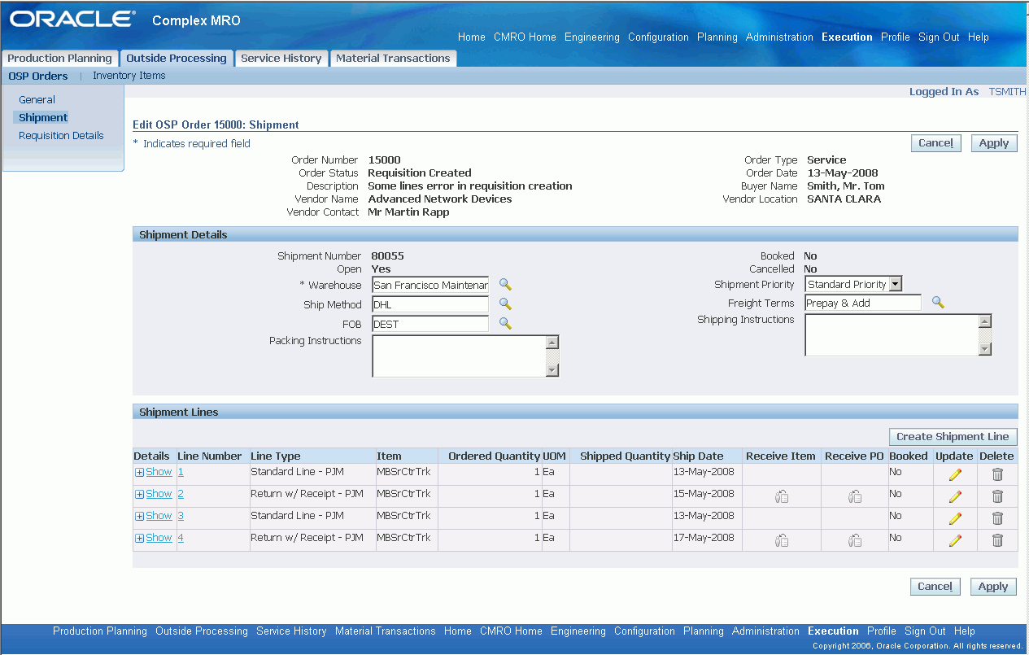Click Create Shipment Line button

coord(953,437)
